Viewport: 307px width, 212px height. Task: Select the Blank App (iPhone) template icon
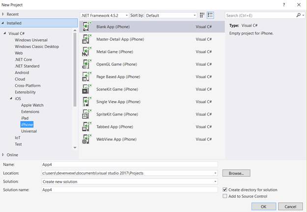[87, 27]
